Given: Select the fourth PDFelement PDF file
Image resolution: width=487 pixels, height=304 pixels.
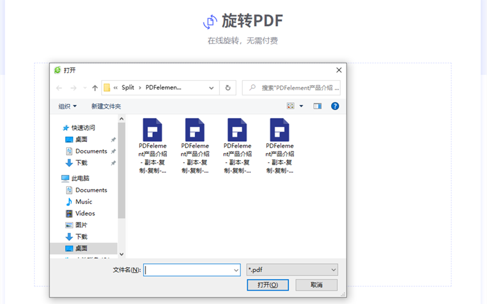Looking at the screenshot, I should coord(279,146).
